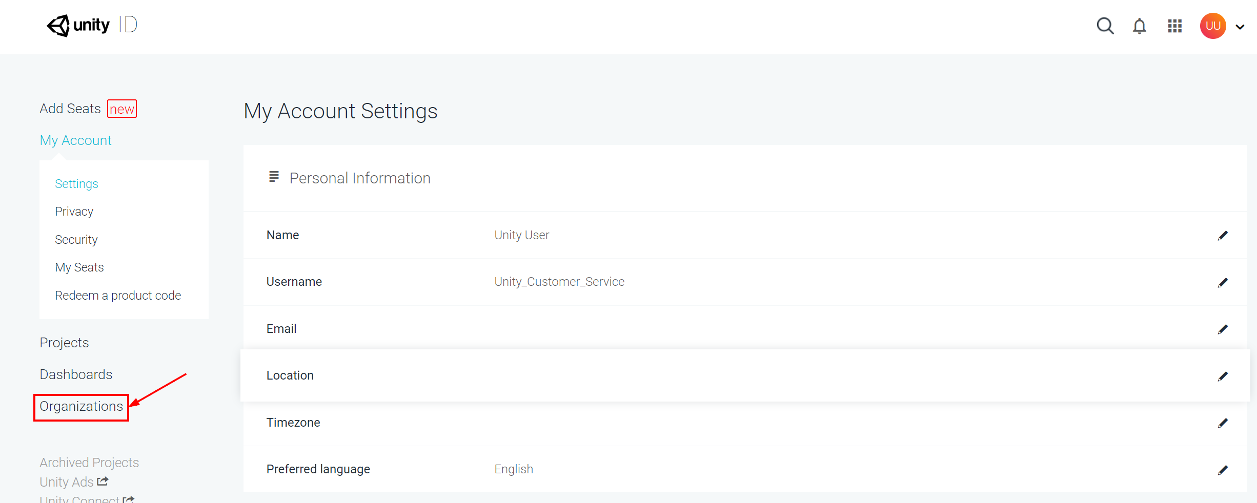
Task: Click the 'new' badge beside Add Seats
Action: click(122, 109)
